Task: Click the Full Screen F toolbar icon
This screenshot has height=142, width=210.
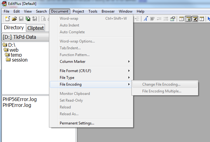Action: coord(202,19)
